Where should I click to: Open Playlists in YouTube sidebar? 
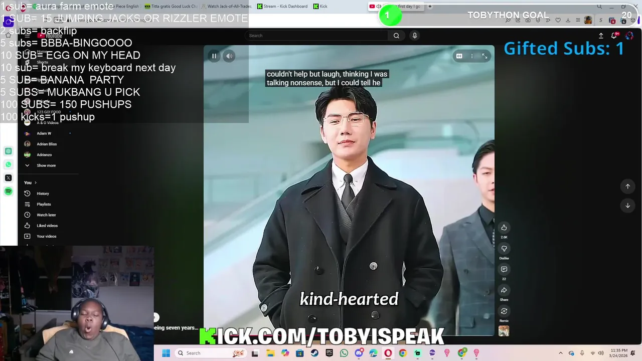(x=44, y=204)
